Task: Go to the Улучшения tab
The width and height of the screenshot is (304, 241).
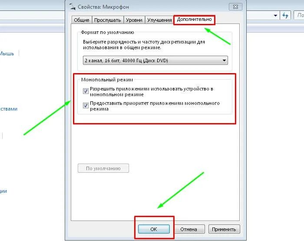Action: click(x=159, y=20)
